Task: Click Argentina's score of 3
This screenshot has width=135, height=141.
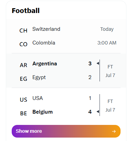Action: point(90,64)
